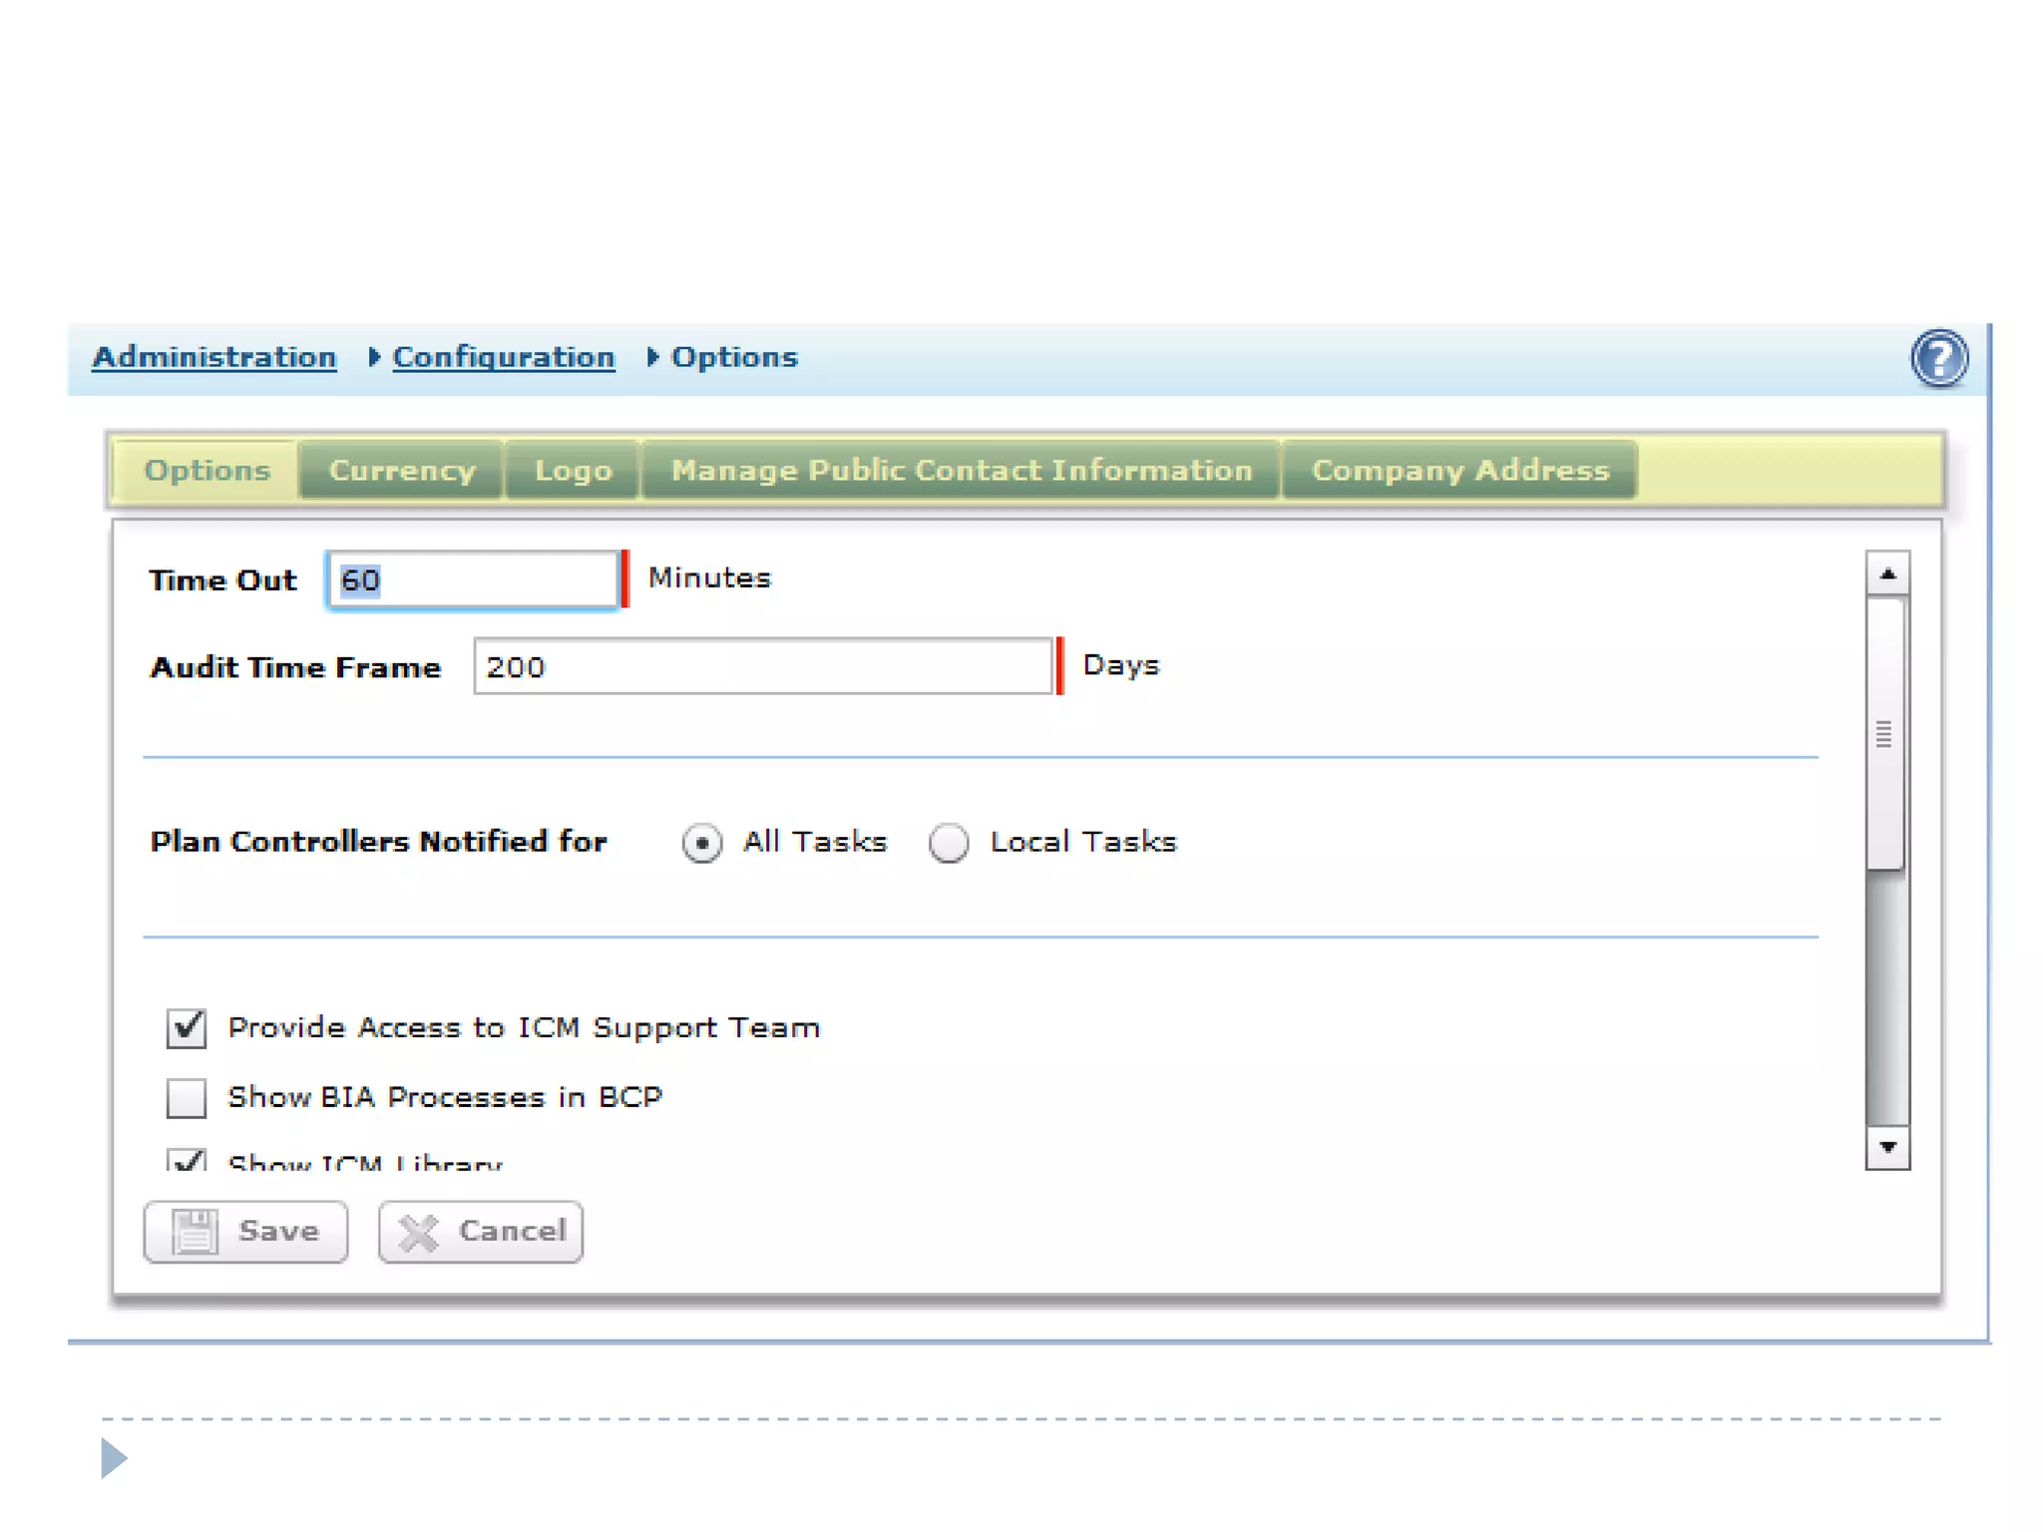Image resolution: width=2043 pixels, height=1532 pixels.
Task: Open Manage Public Contact Information tab
Action: [x=961, y=470]
